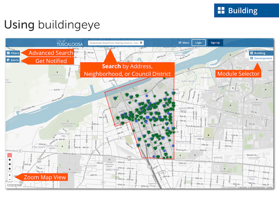
Task: Click the Stillman College point-of-interest marker
Action: (69, 169)
